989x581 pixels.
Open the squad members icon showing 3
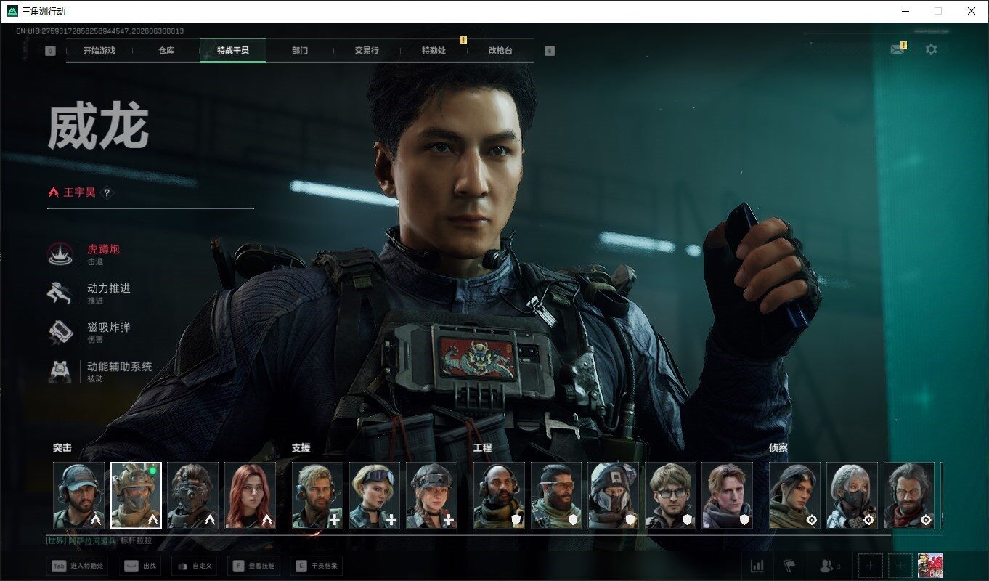click(x=829, y=566)
